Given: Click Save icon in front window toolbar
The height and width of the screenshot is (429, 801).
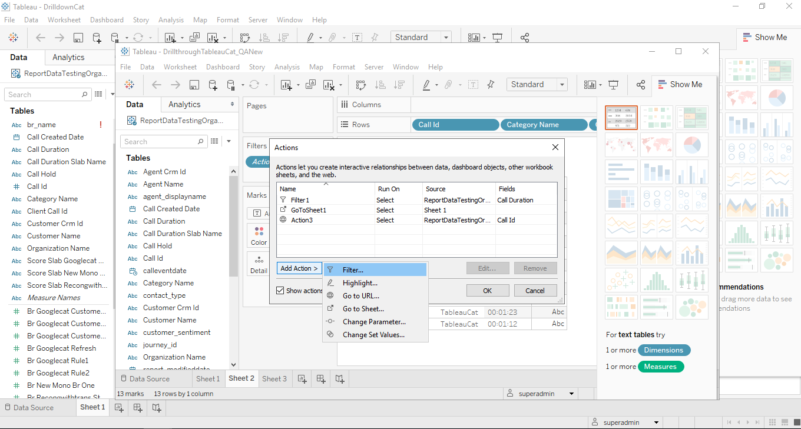Looking at the screenshot, I should pos(194,85).
